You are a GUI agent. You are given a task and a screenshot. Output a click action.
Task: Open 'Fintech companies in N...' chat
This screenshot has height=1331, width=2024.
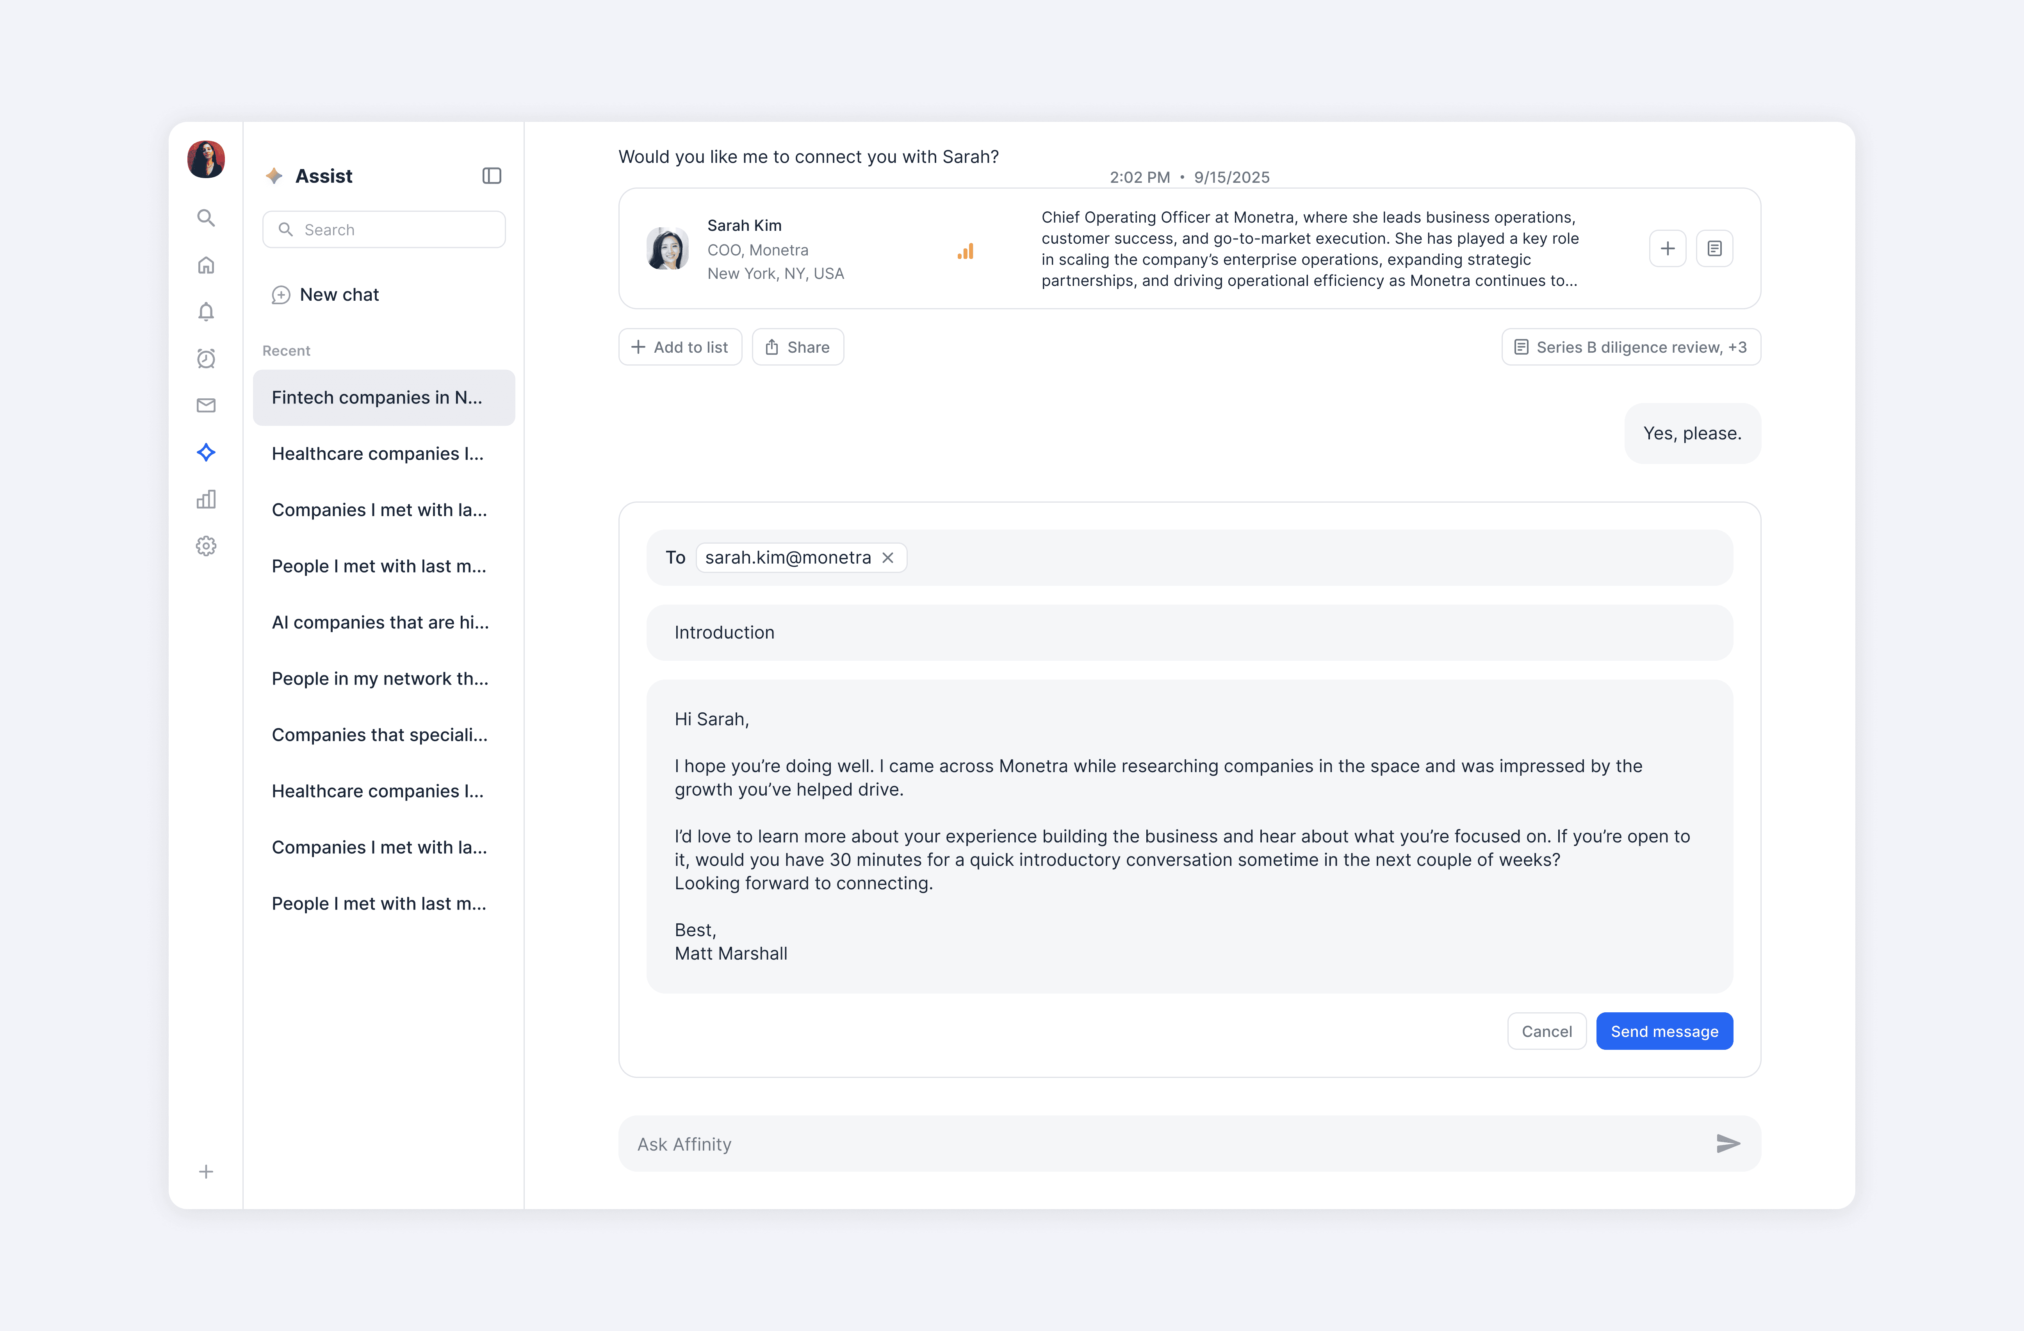click(383, 398)
